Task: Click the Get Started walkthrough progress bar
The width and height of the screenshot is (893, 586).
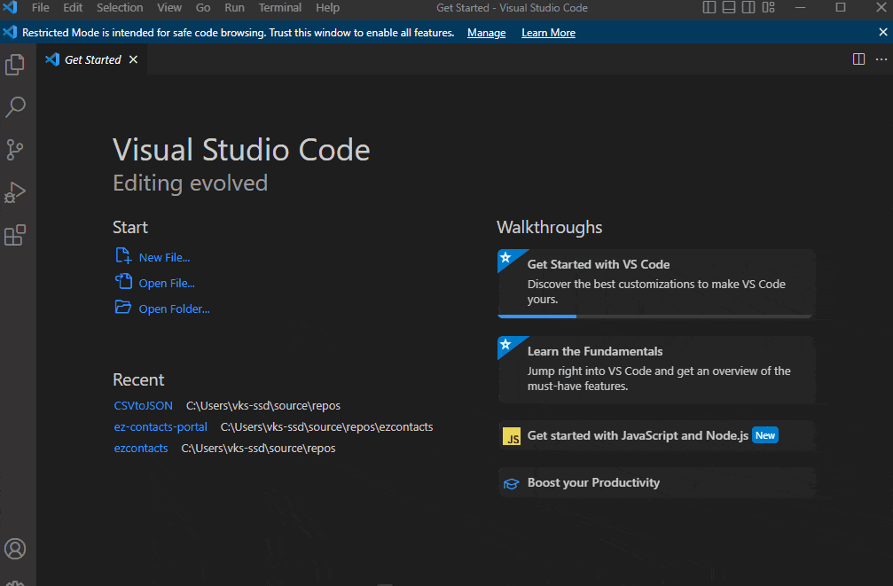Action: [x=537, y=314]
